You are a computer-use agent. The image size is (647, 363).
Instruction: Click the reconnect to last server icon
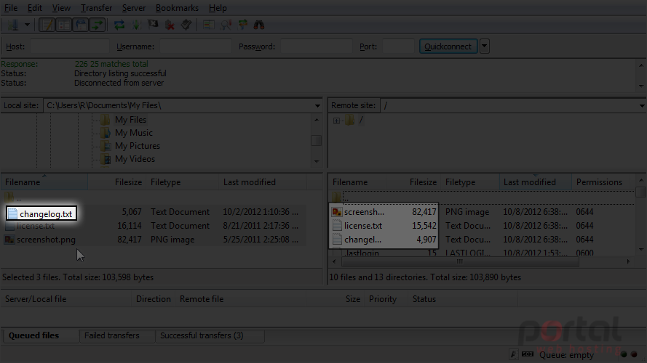pyautogui.click(x=186, y=25)
